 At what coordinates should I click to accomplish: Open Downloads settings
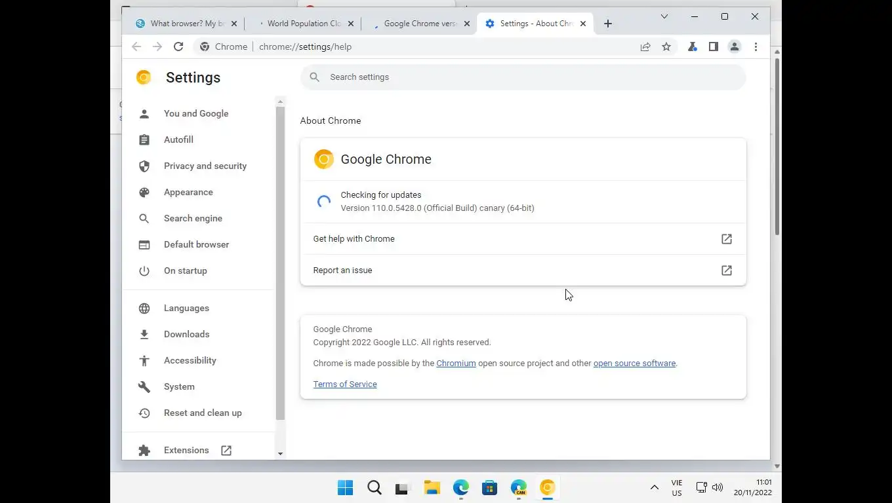(186, 334)
